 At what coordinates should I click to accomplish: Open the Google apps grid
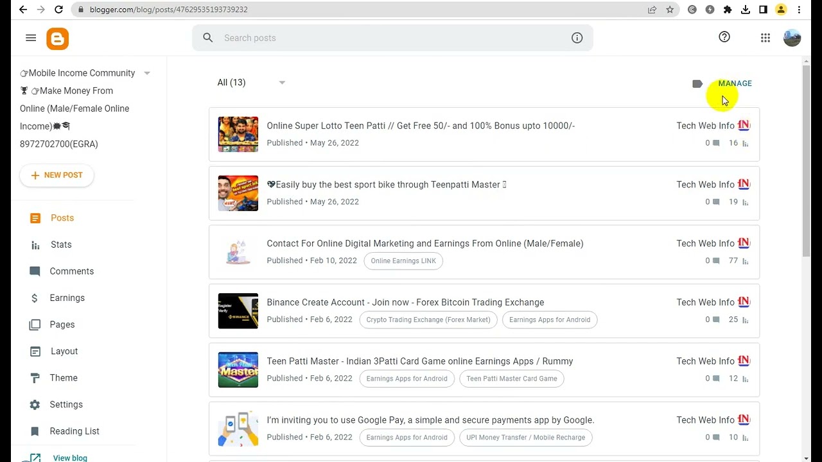765,38
